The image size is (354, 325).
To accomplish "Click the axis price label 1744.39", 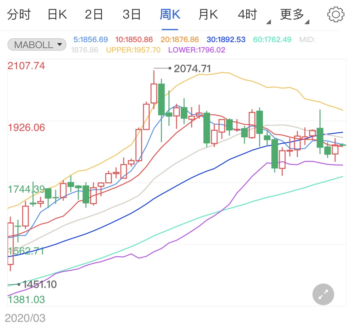I will (x=26, y=189).
